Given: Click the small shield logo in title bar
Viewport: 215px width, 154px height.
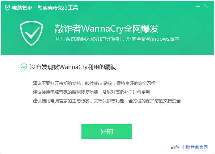Looking at the screenshot, I should [x=7, y=8].
